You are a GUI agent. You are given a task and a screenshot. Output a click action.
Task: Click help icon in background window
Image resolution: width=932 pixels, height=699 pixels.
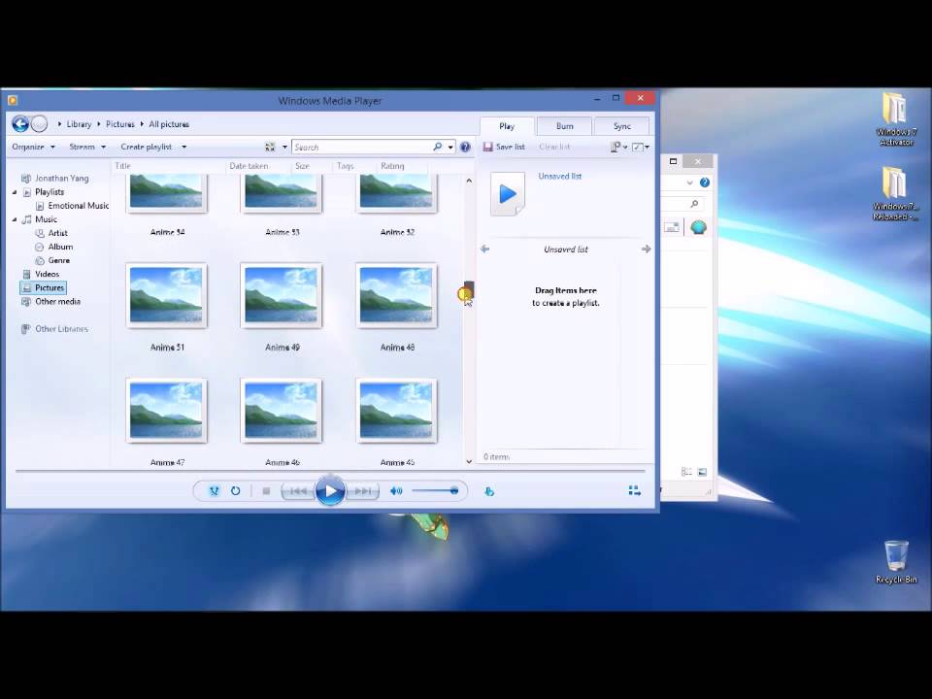click(705, 183)
